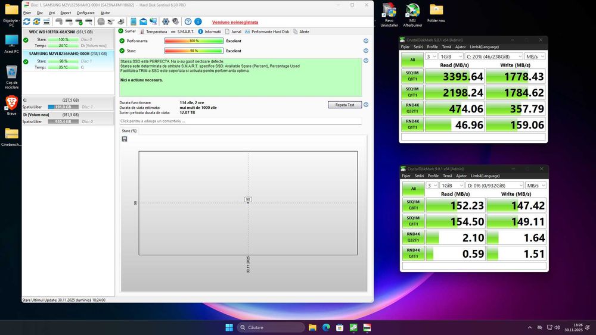This screenshot has height=335, width=596.
Task: Open the Configurare menu in Hard Disk Sentinel
Action: tap(85, 13)
